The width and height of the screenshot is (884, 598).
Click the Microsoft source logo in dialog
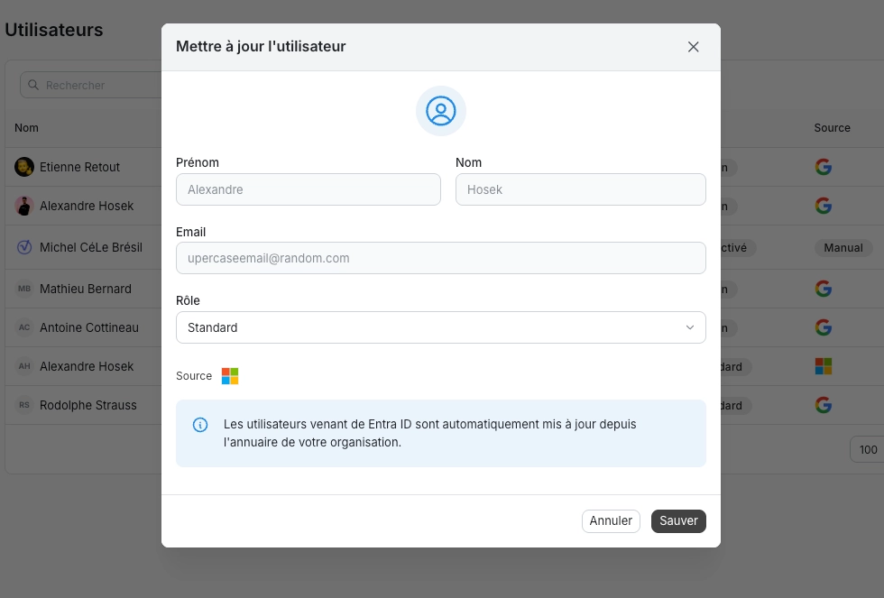coord(230,376)
